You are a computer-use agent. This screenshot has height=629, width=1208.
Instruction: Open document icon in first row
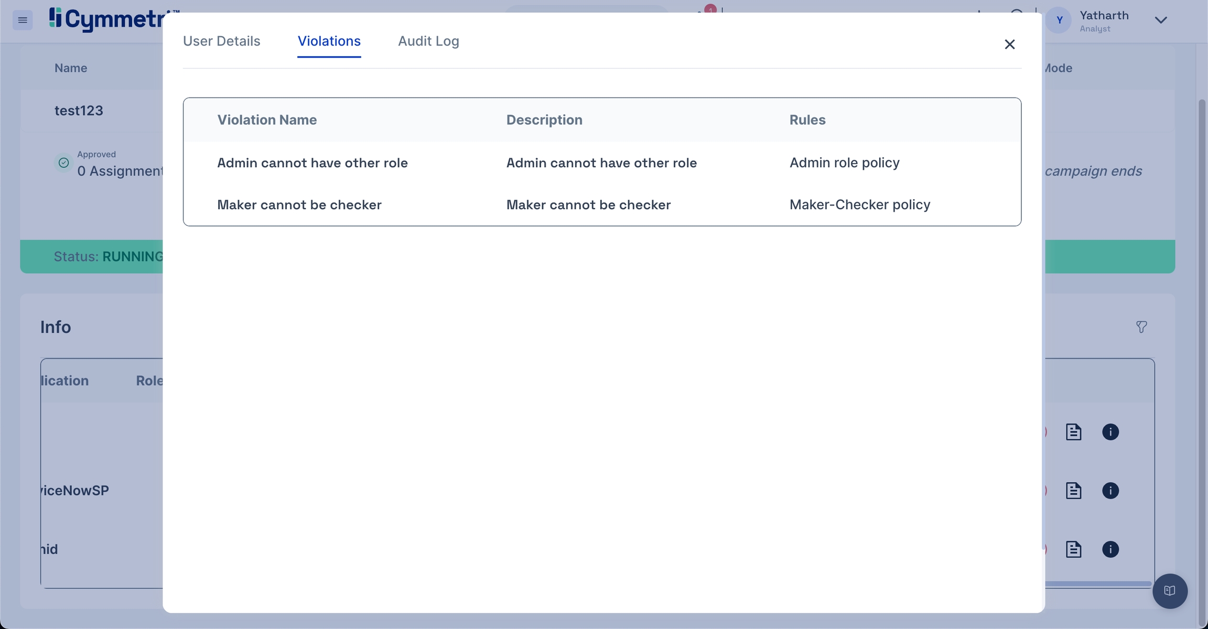1073,432
